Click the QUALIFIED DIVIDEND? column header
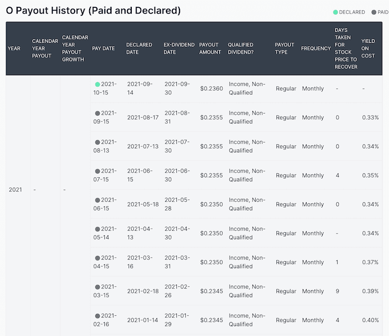 pyautogui.click(x=241, y=48)
